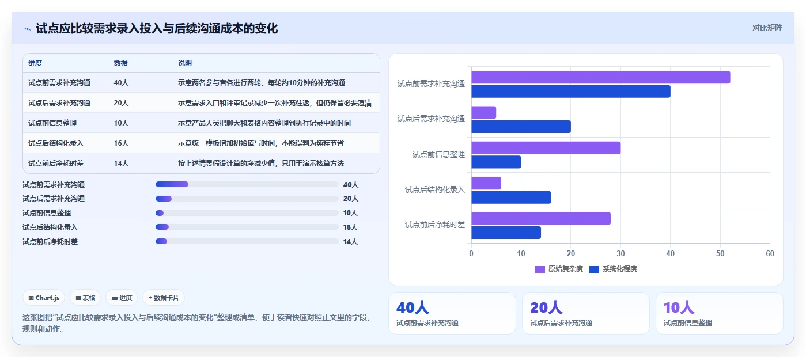The height and width of the screenshot is (357, 806).
Task: Click chart axis label 试点前后净耗时差
Action: point(434,225)
